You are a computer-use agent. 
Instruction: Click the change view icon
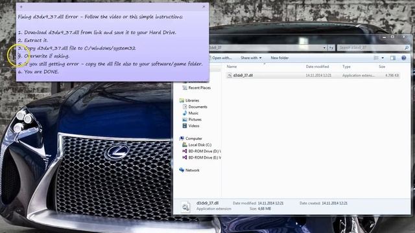tap(376, 58)
